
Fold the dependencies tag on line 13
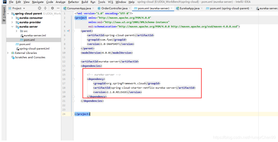73,66
